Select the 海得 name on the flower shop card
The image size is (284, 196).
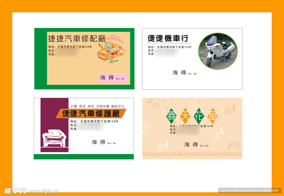[x=191, y=145]
